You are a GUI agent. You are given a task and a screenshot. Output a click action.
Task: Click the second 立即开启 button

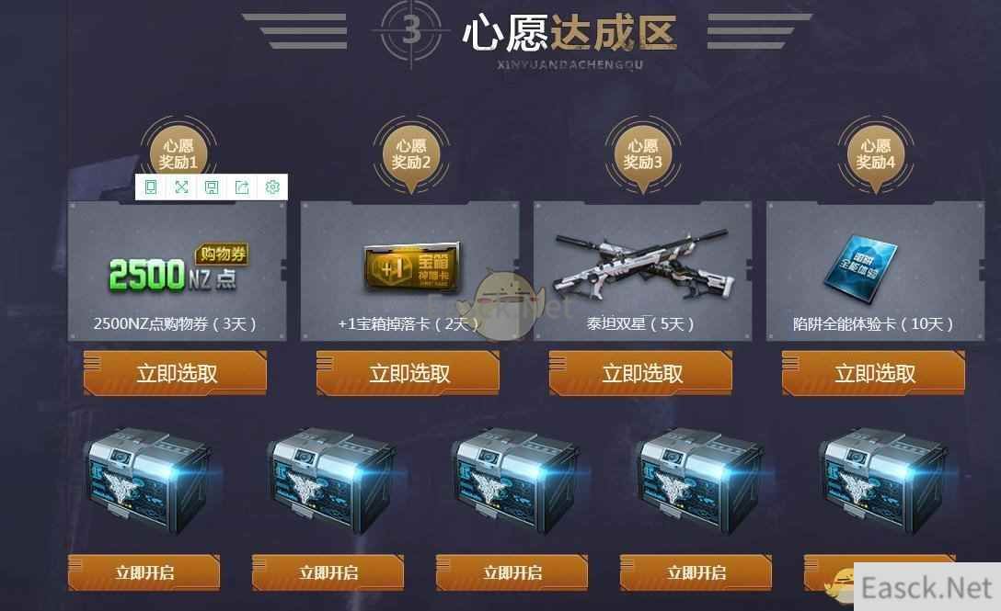328,572
